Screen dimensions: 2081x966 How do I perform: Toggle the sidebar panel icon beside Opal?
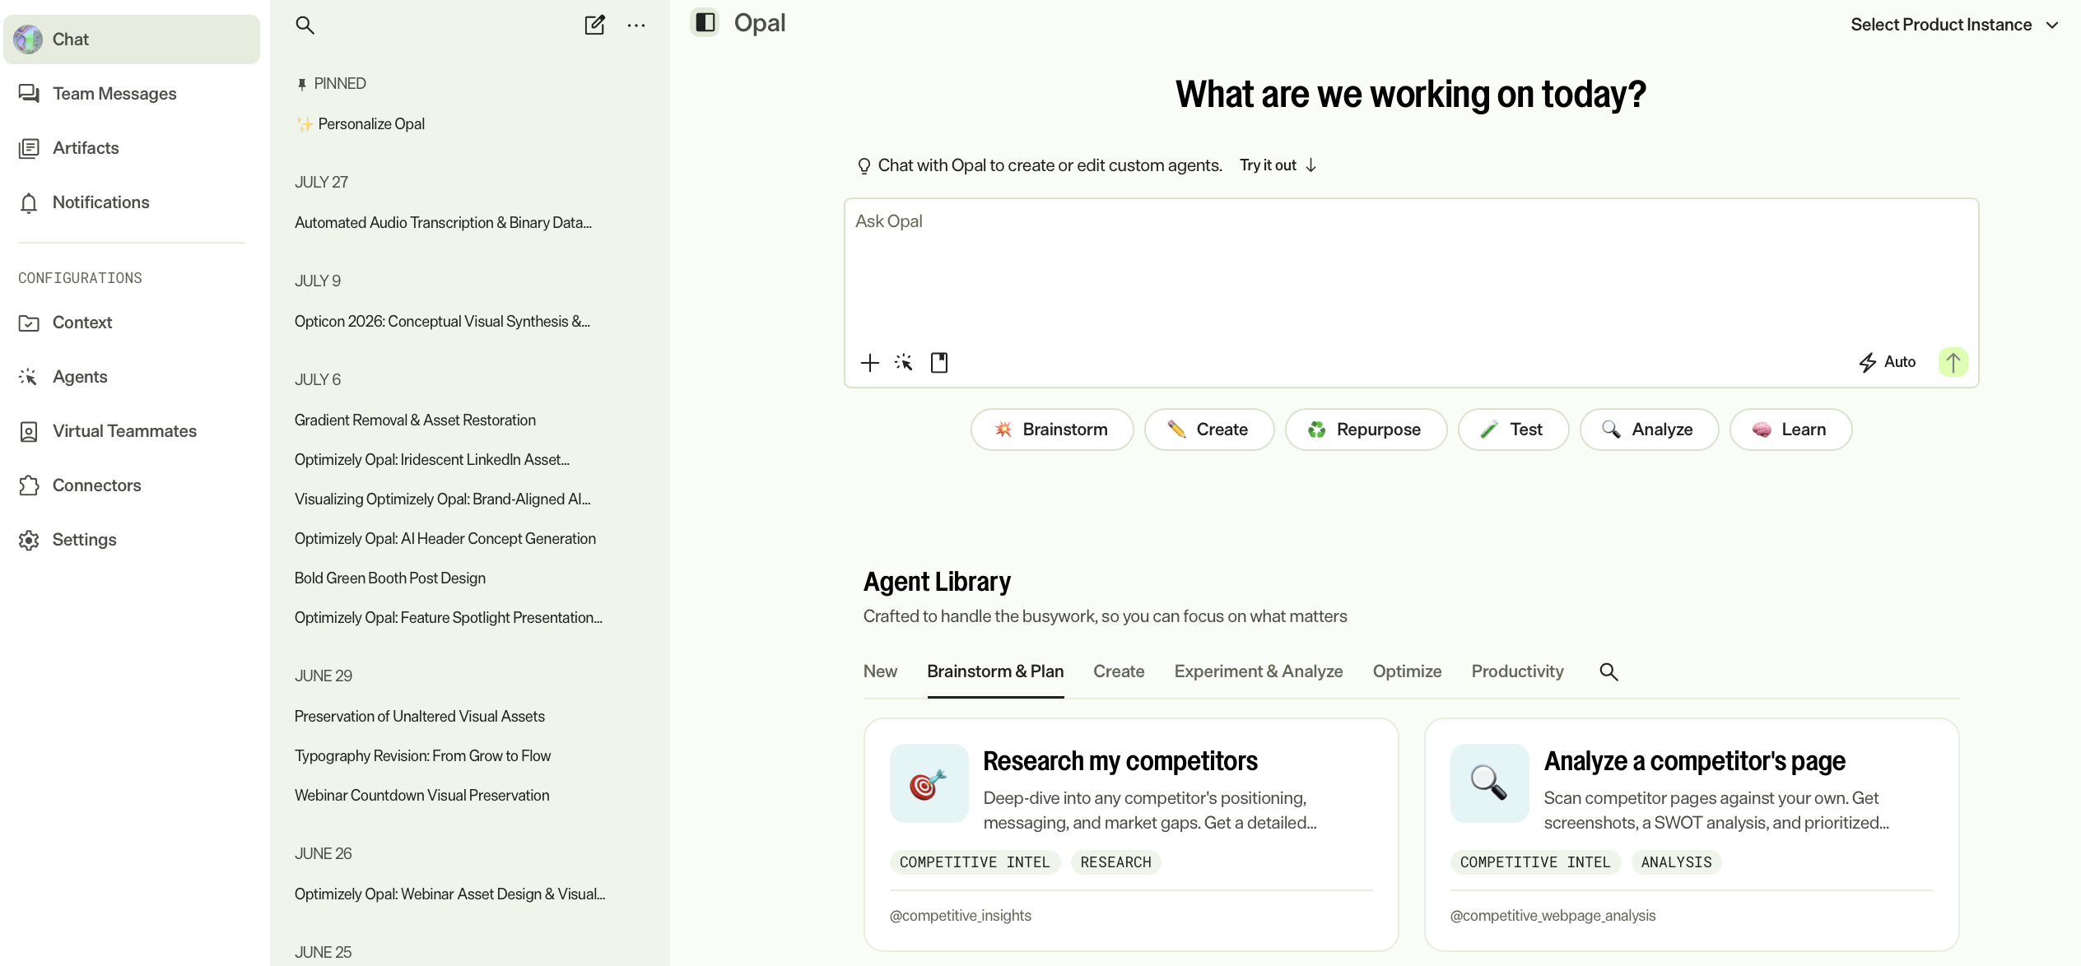[705, 22]
